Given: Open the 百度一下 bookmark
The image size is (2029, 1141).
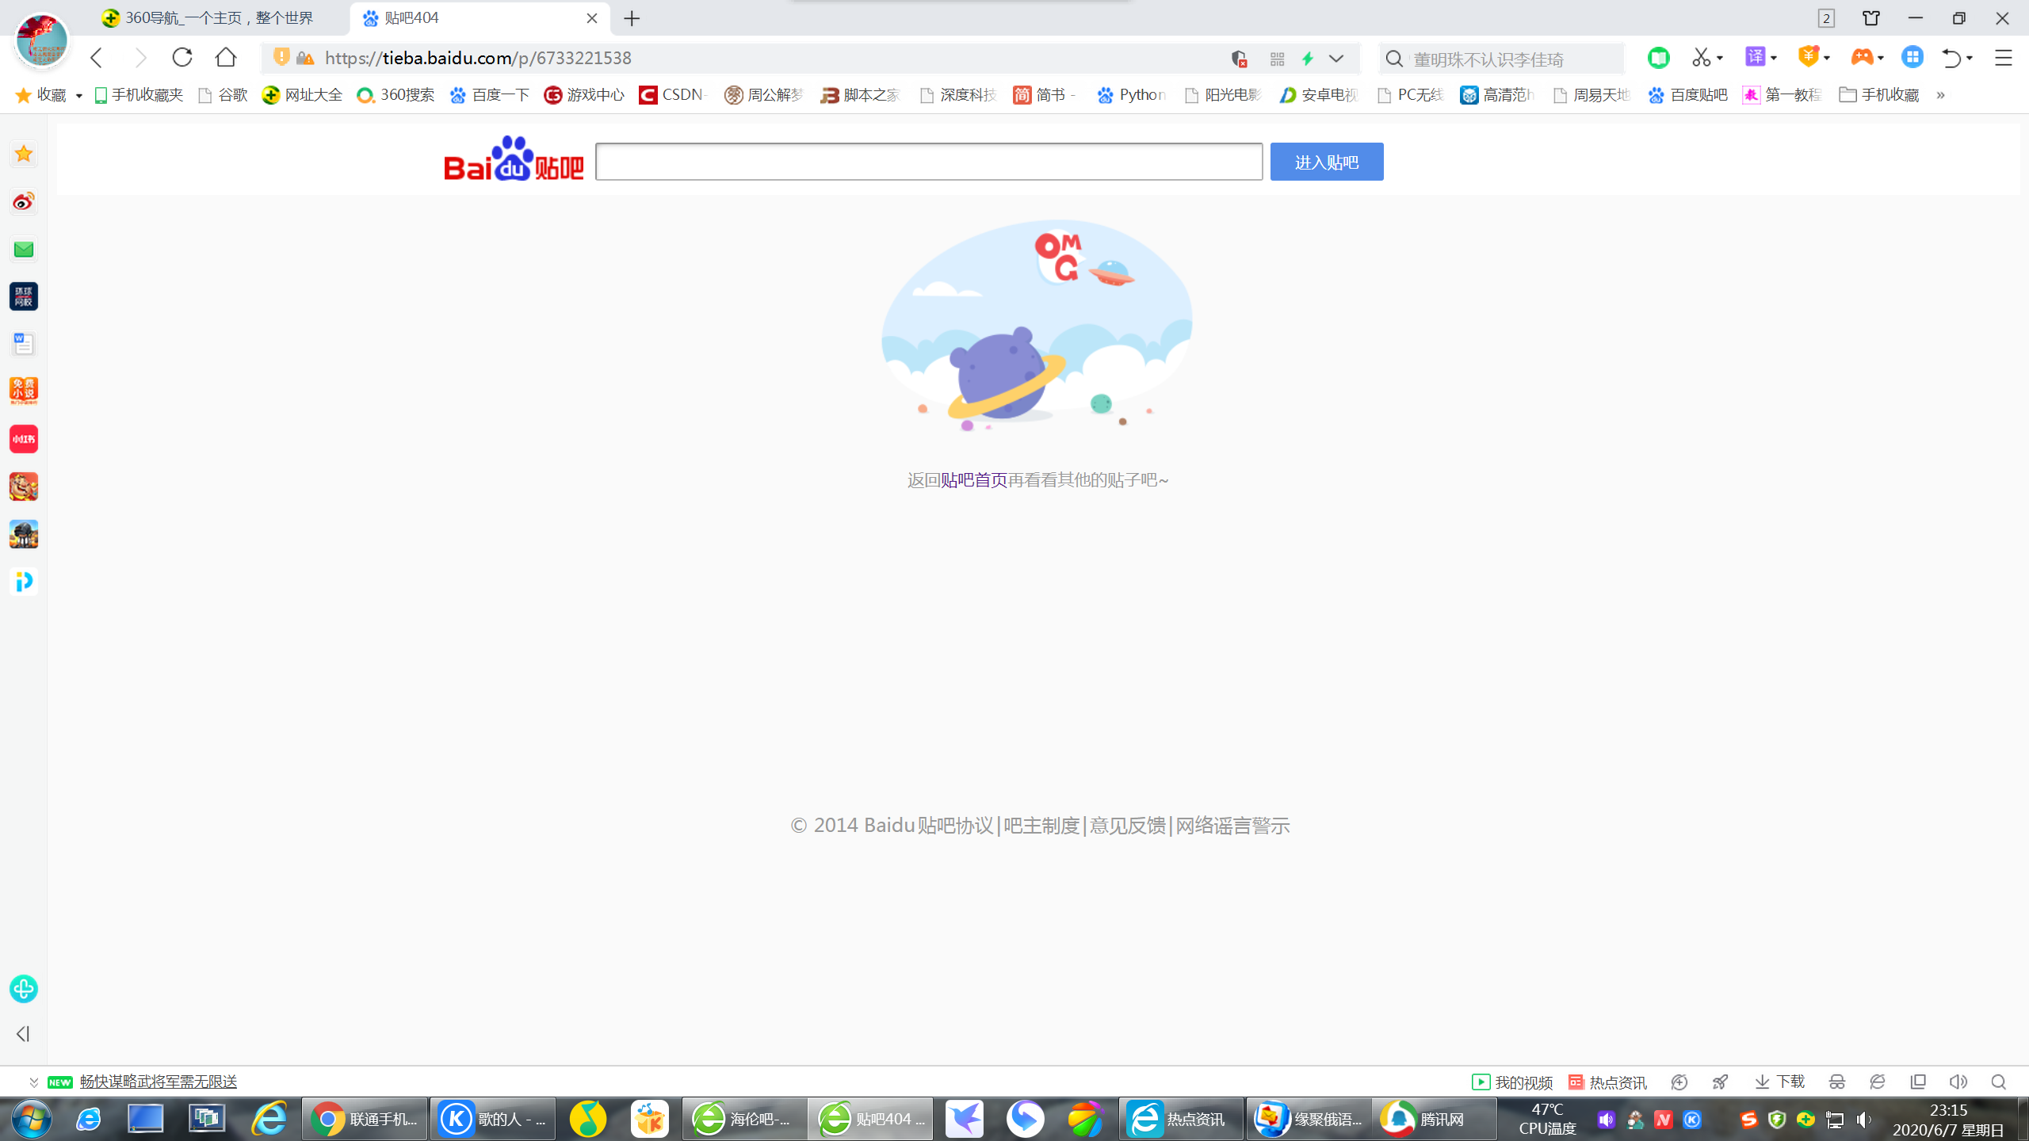Looking at the screenshot, I should pos(489,95).
